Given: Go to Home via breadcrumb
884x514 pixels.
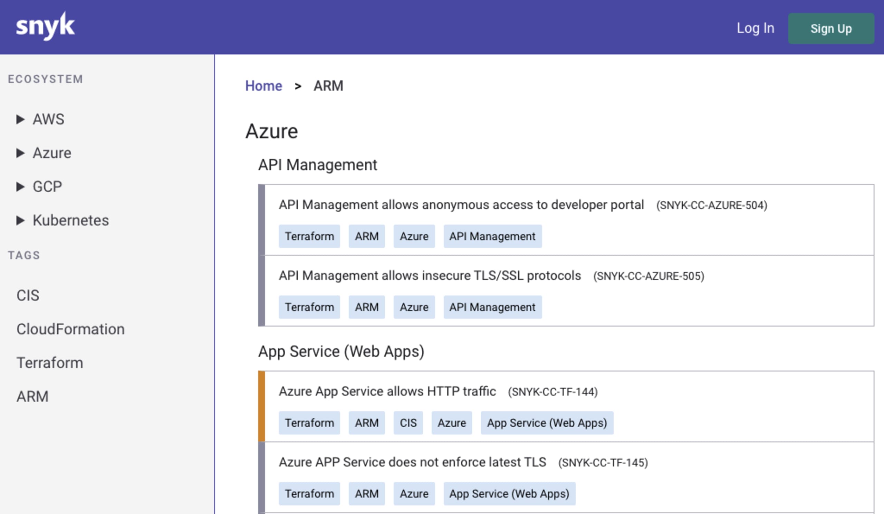Looking at the screenshot, I should 263,86.
